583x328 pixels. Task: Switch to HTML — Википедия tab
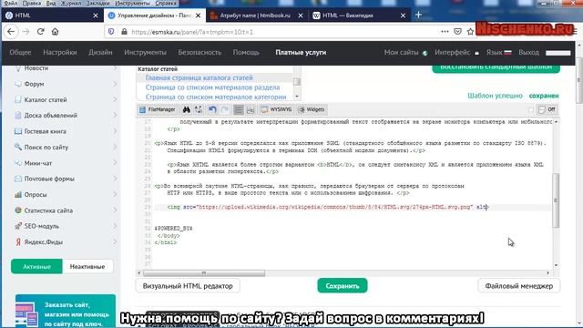[359, 15]
